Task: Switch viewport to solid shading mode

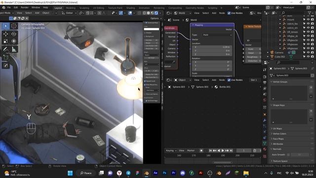Action: 148,13
